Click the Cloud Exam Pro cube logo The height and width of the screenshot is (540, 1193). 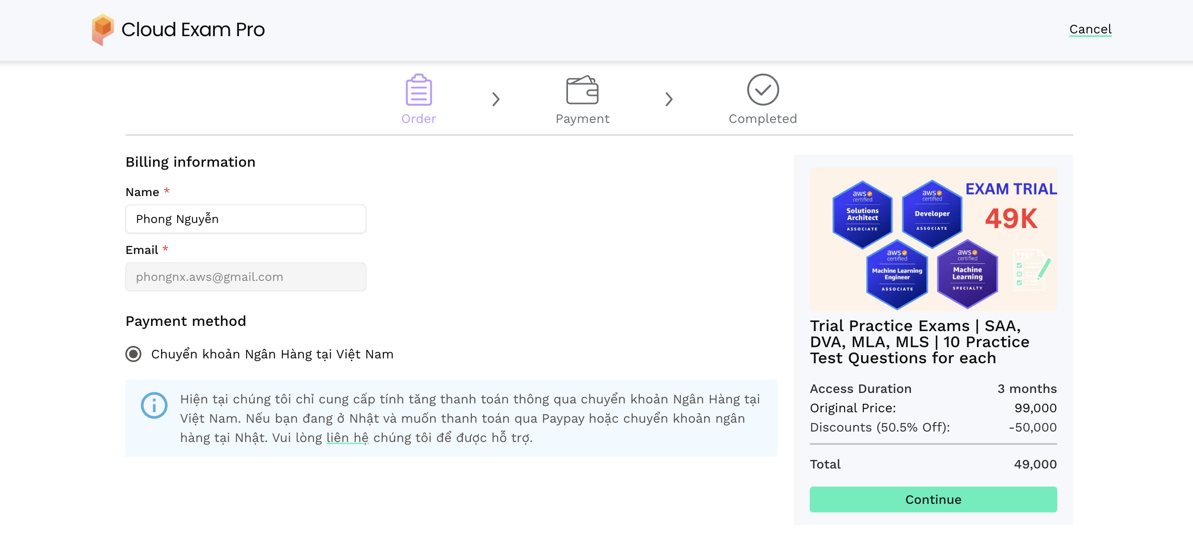pyautogui.click(x=102, y=29)
